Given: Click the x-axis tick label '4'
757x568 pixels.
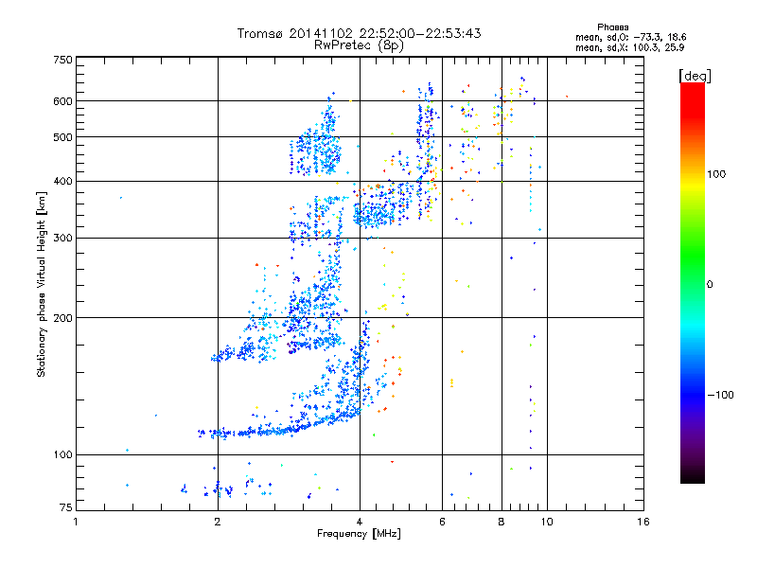Looking at the screenshot, I should [x=360, y=522].
